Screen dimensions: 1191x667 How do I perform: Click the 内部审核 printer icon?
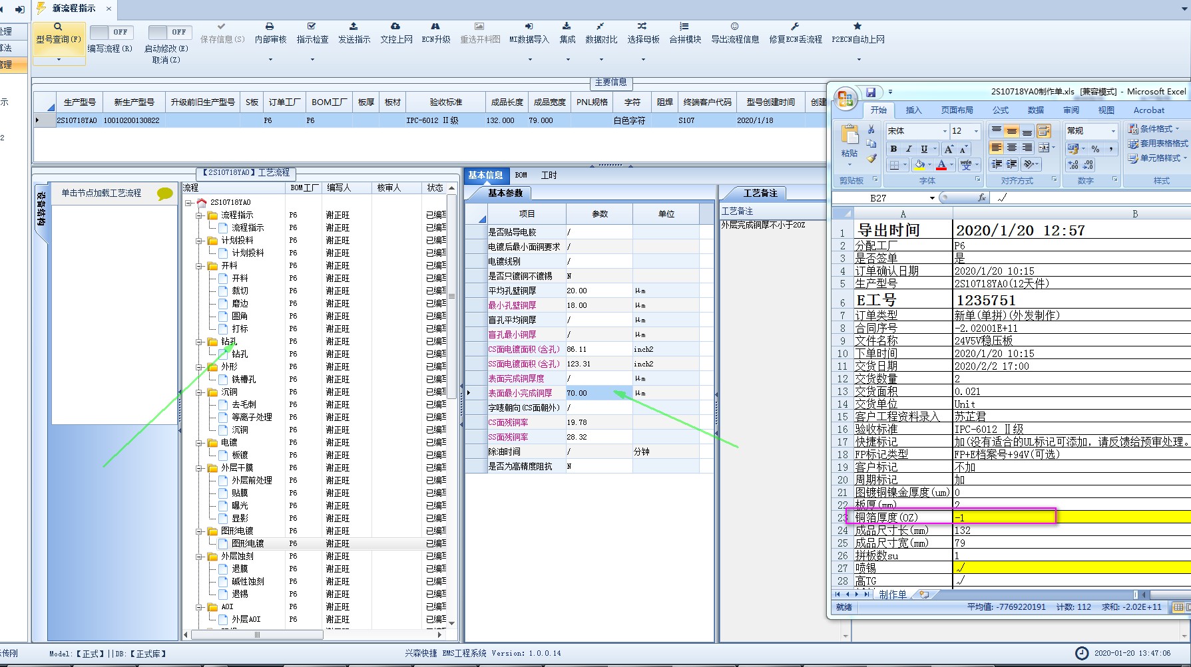270,27
